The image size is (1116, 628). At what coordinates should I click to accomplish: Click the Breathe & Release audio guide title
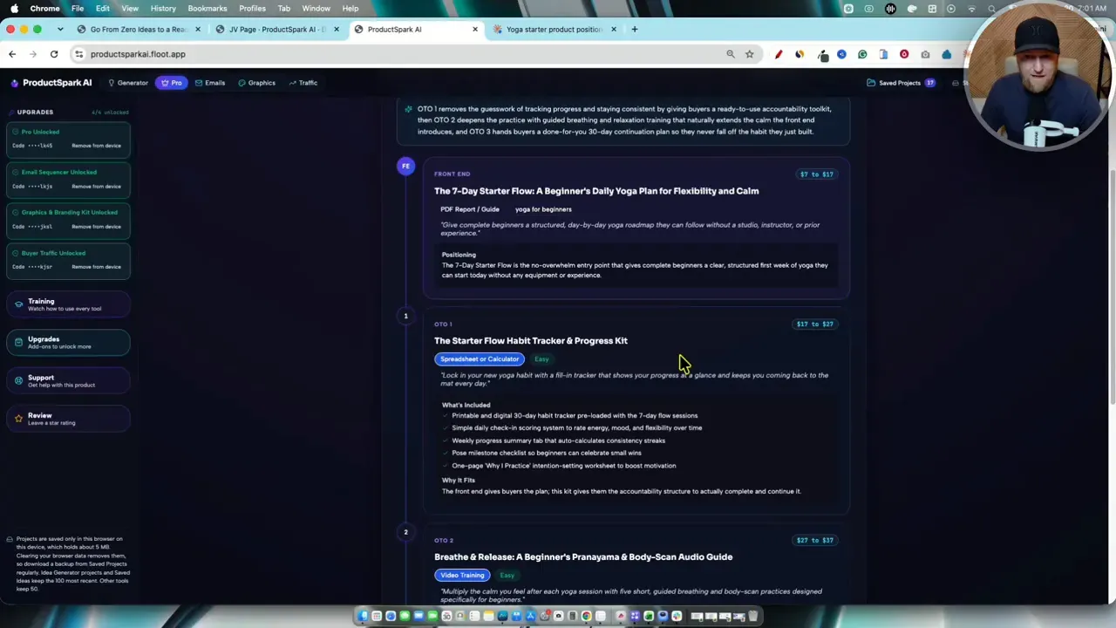click(x=583, y=557)
